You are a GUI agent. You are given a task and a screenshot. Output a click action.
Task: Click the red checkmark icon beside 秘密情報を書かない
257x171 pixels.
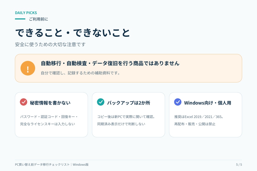tap(24, 102)
